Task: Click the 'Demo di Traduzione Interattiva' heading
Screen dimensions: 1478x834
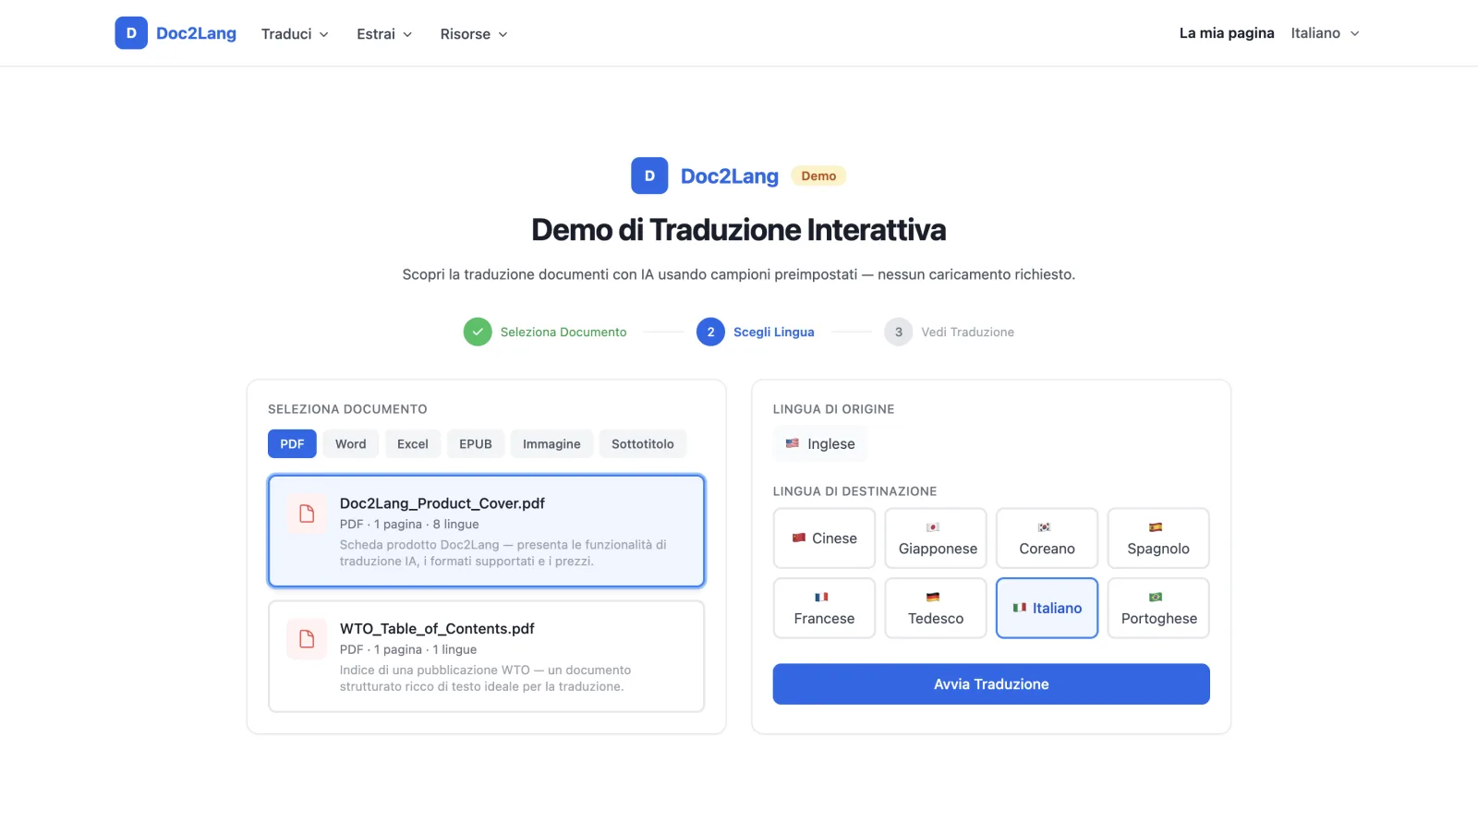Action: pyautogui.click(x=739, y=230)
